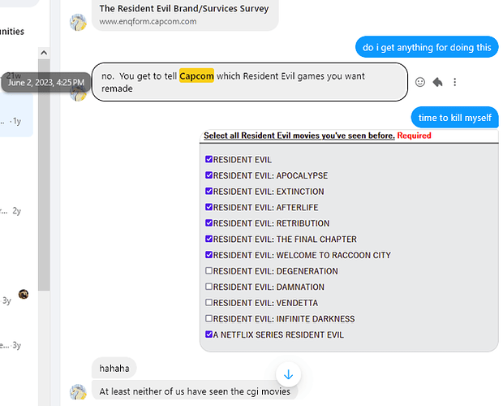This screenshot has width=503, height=406.
Task: Click the reply arrow beside Capcom message
Action: click(x=437, y=82)
